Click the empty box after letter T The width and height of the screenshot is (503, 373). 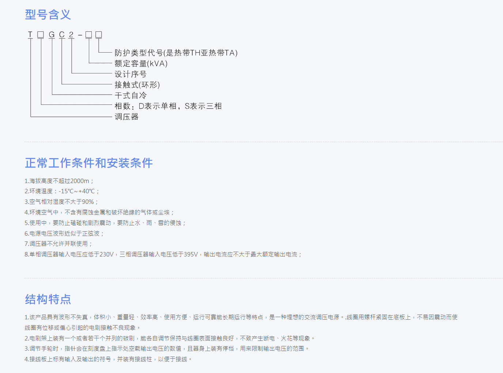click(x=41, y=35)
